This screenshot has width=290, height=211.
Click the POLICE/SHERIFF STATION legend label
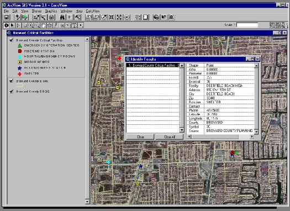coord(45,68)
